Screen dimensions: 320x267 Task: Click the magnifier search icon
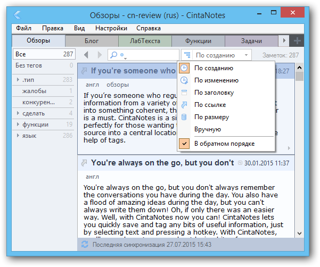pyautogui.click(x=113, y=55)
